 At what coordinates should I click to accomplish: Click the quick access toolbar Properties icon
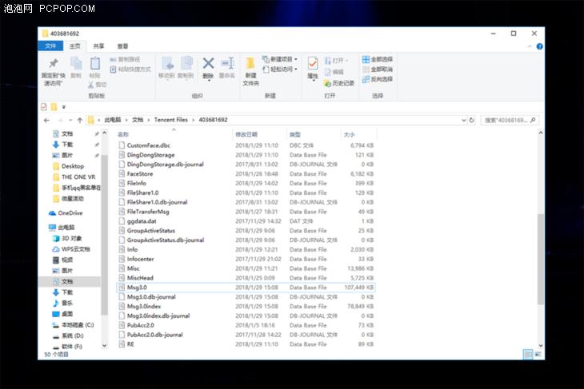pos(44,107)
